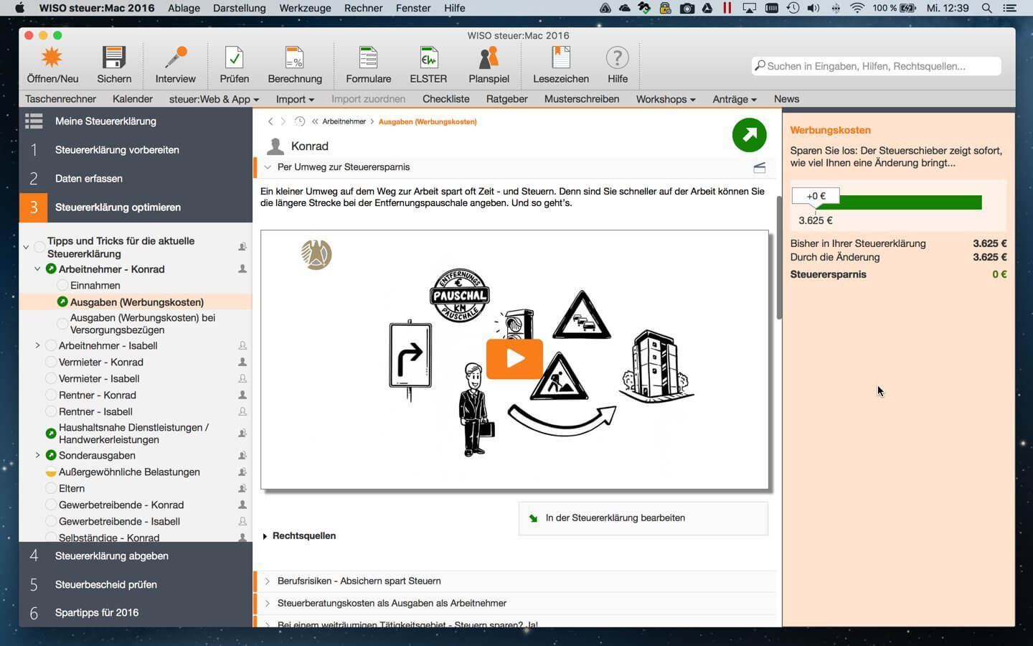Open the Import dropdown menu
This screenshot has height=646, width=1033.
[x=295, y=99]
